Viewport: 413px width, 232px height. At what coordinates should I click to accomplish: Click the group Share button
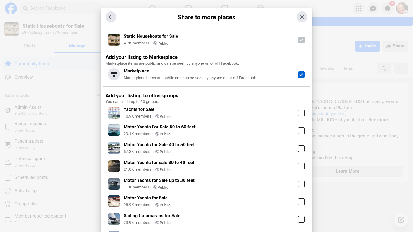(395, 46)
